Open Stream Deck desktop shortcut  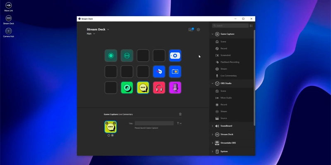[8, 20]
